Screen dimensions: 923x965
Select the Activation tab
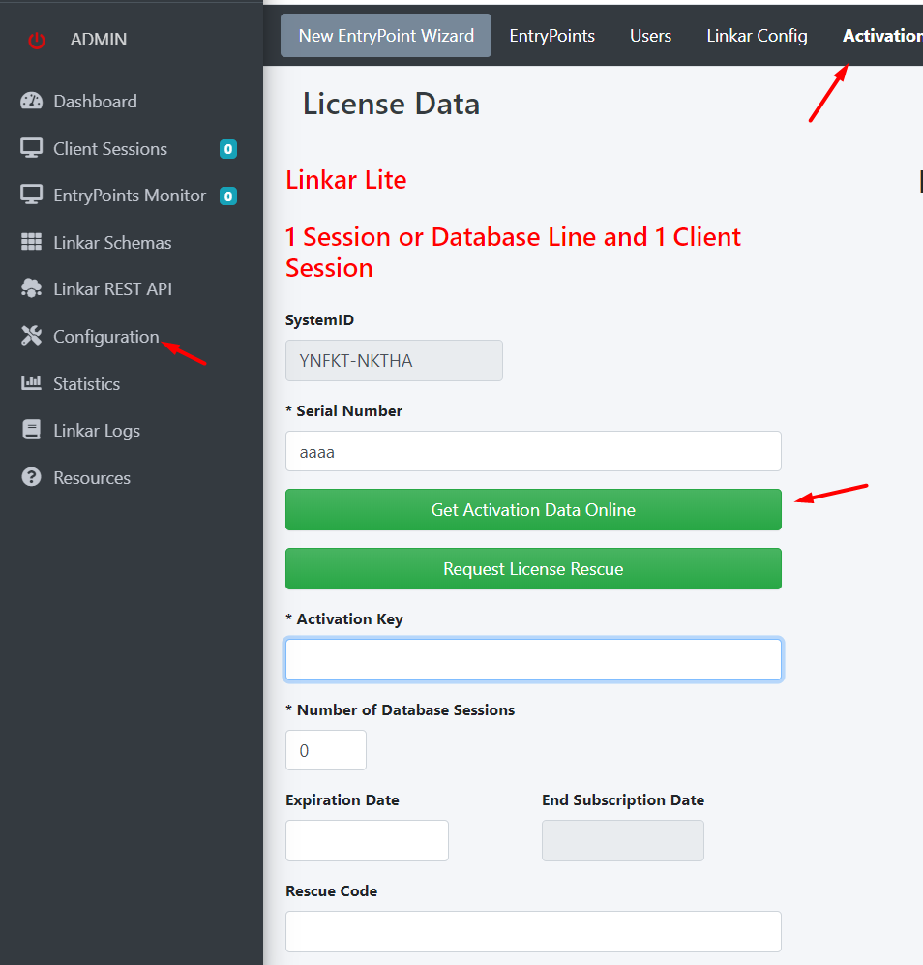882,36
